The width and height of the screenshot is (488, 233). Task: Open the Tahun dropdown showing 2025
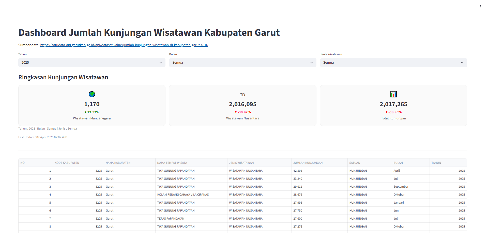point(92,63)
